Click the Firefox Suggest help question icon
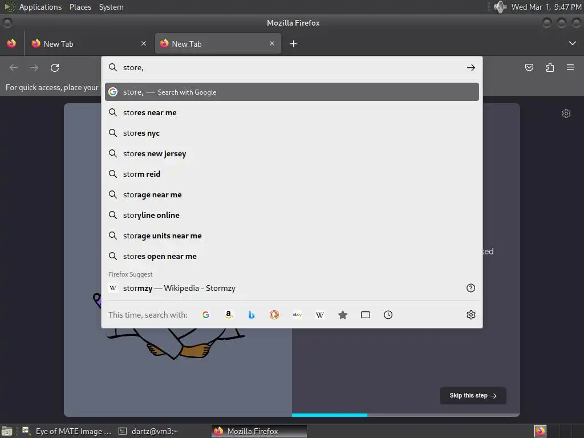Screen dimensions: 584x438 (x=471, y=288)
